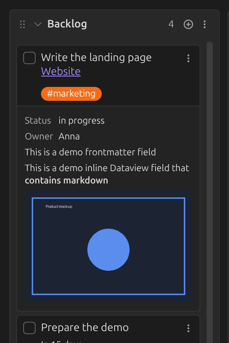The height and width of the screenshot is (343, 229).
Task: Click the 'Write the landing page' title
Action: pos(96,58)
